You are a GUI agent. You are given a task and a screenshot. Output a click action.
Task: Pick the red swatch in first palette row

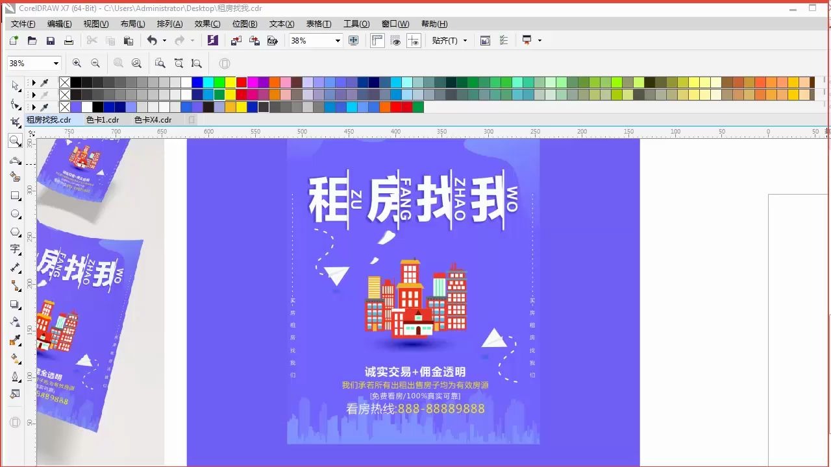242,82
